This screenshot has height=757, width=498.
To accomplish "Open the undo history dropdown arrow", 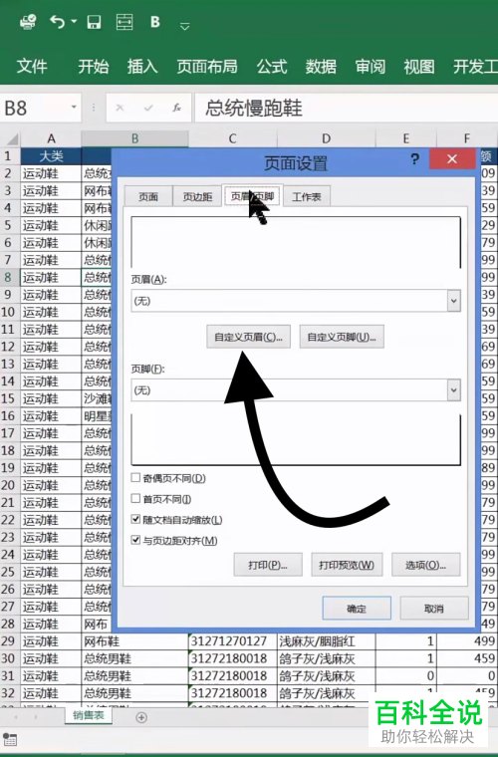I will 74,21.
